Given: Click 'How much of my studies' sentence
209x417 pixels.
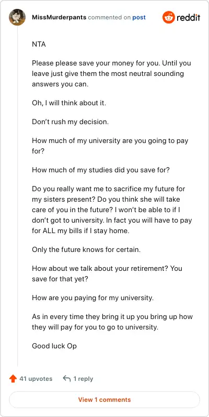Looking at the screenshot, I should tap(100, 170).
